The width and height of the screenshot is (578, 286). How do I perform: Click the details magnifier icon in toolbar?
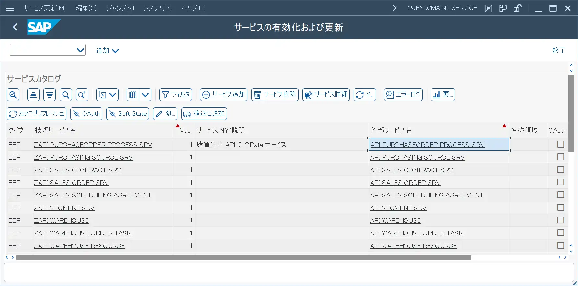[13, 95]
